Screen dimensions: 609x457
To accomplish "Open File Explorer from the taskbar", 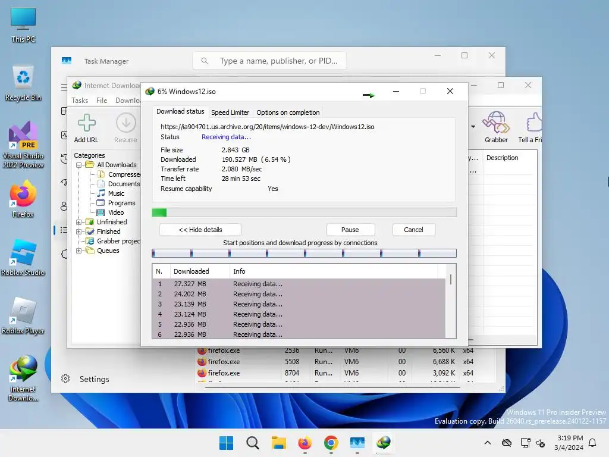I will (x=278, y=443).
